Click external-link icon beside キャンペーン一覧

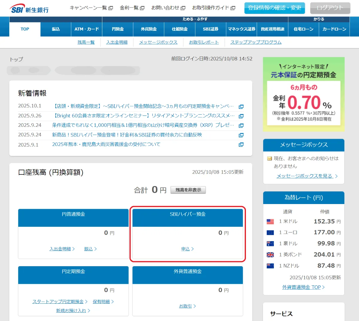(111, 8)
